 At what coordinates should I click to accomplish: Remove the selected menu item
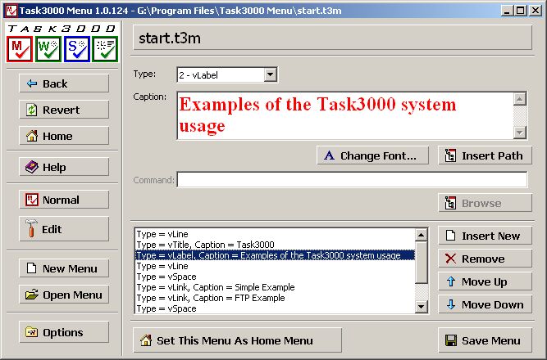tap(485, 259)
